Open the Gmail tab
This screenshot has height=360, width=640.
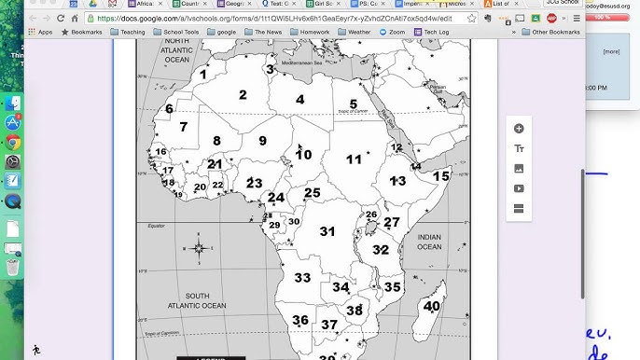click(112, 4)
